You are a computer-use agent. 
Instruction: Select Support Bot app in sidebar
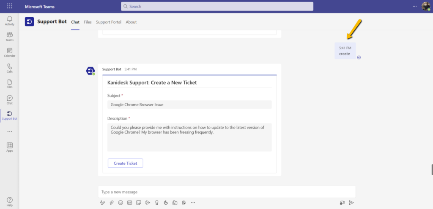coord(10,115)
